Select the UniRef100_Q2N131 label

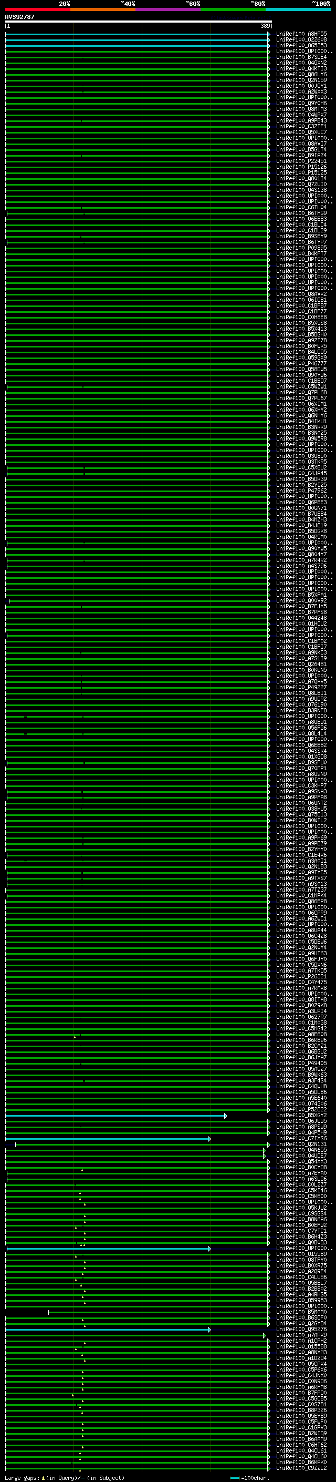[x=301, y=1144]
